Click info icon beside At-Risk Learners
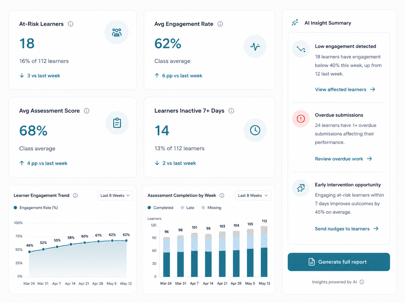 (70, 24)
